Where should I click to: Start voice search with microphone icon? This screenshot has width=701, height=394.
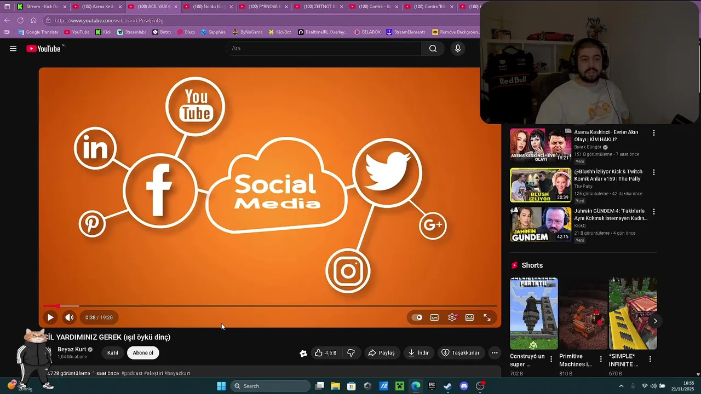(458, 48)
